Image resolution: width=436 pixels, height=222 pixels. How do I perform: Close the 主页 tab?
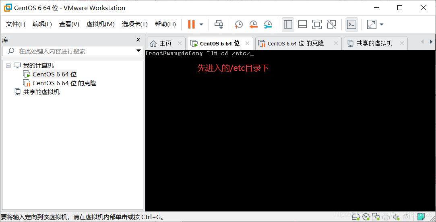pos(180,43)
